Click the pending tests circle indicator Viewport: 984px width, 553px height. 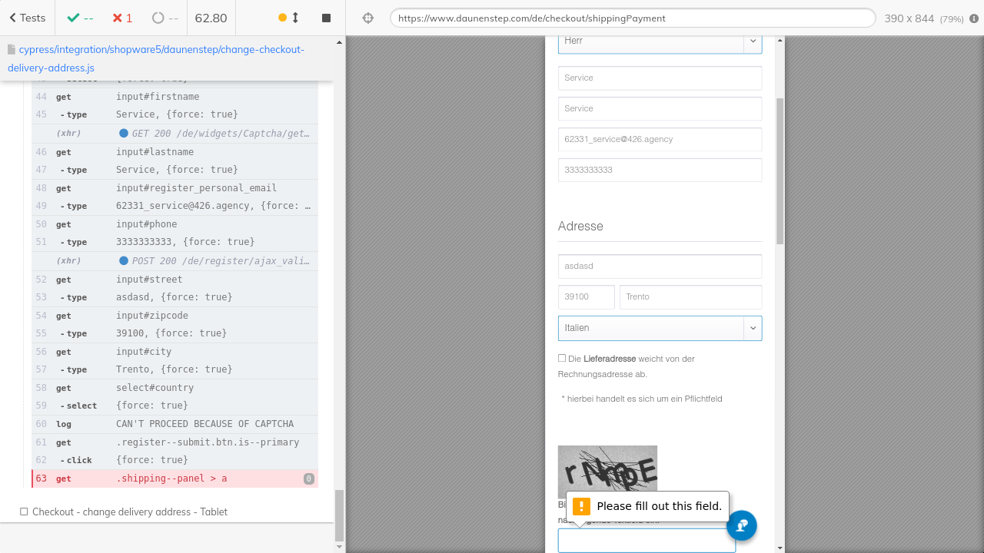click(x=165, y=18)
